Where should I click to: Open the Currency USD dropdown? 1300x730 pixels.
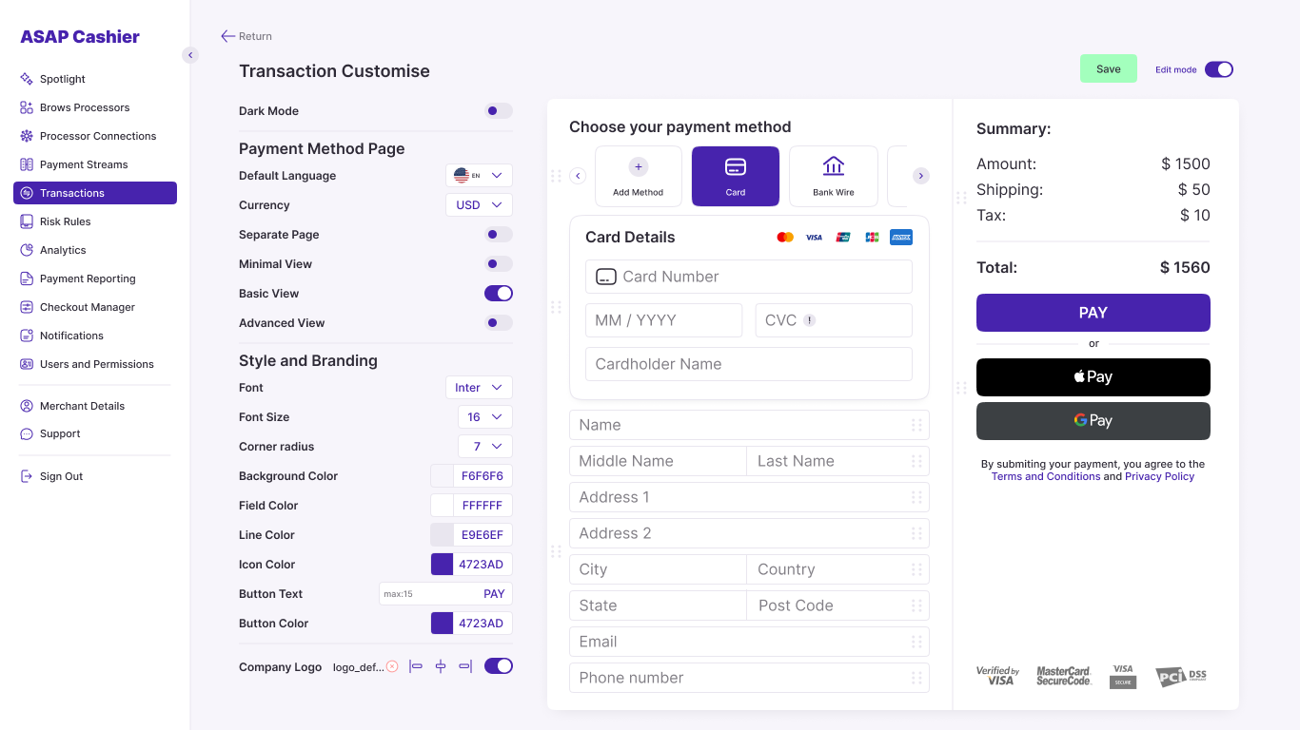click(x=479, y=205)
